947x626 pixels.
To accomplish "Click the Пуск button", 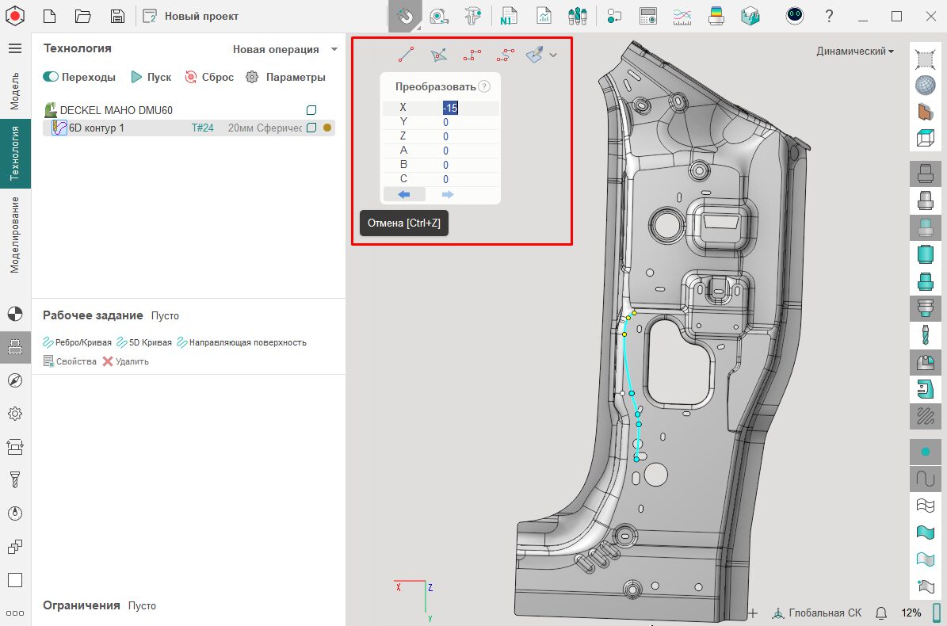I will pyautogui.click(x=151, y=77).
